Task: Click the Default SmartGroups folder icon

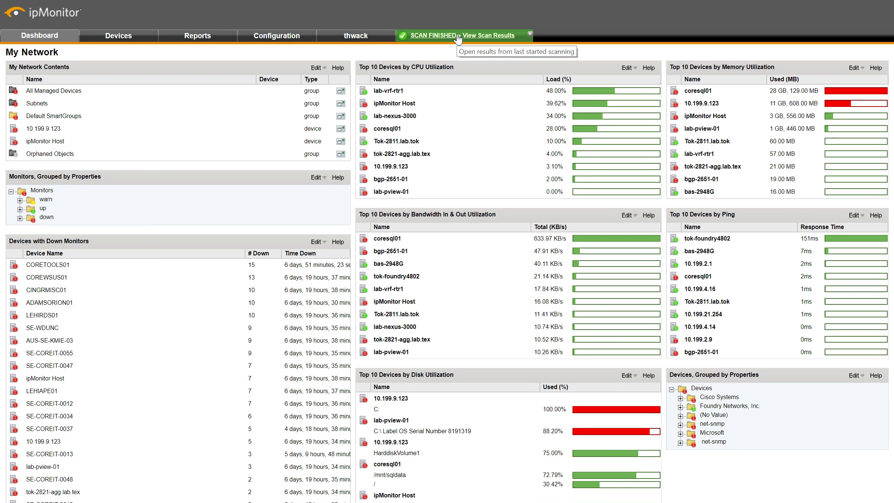Action: pyautogui.click(x=13, y=116)
